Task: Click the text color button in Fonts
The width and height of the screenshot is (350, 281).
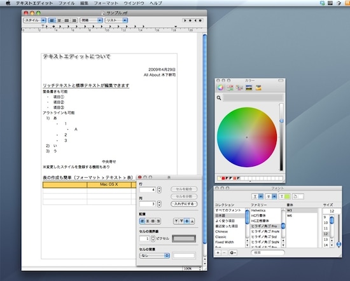Action: [284, 196]
